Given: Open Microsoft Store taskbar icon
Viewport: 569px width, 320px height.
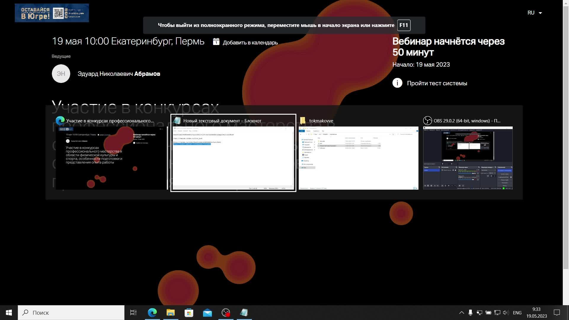Looking at the screenshot, I should click(189, 313).
